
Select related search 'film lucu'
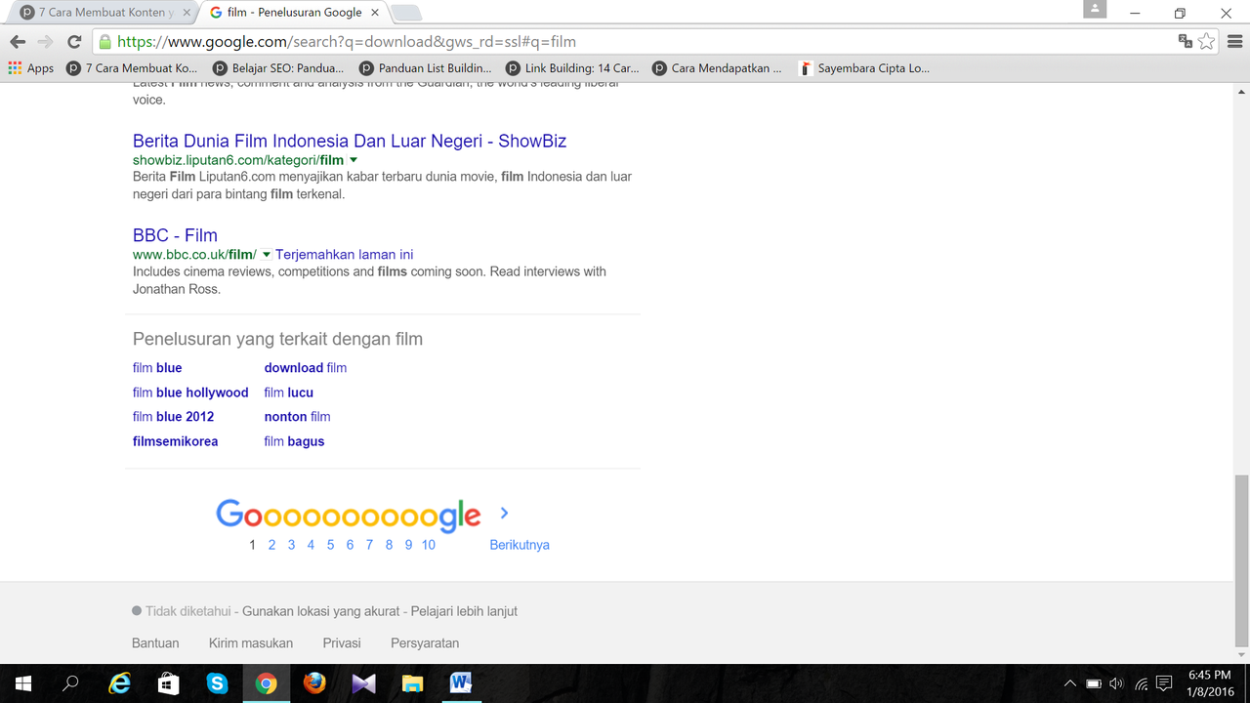[x=289, y=393]
